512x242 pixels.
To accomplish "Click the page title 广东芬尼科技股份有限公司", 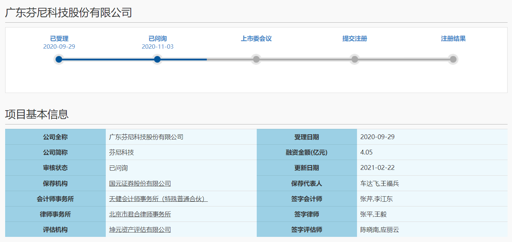I will click(68, 12).
